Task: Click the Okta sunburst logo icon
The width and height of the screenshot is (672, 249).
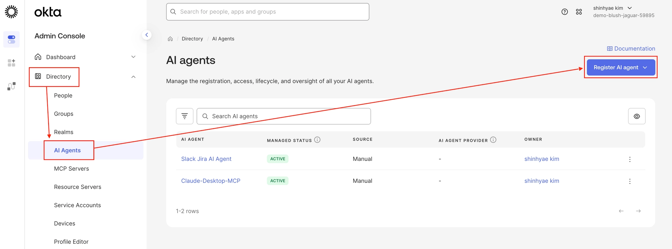Action: [x=11, y=12]
